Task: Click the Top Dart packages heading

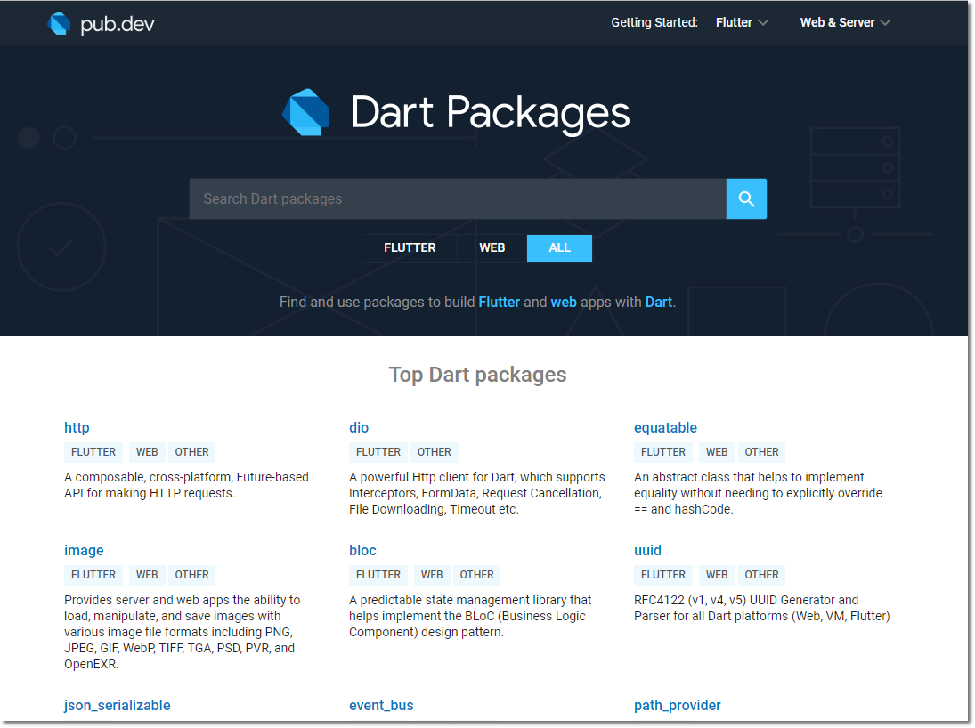Action: 477,375
